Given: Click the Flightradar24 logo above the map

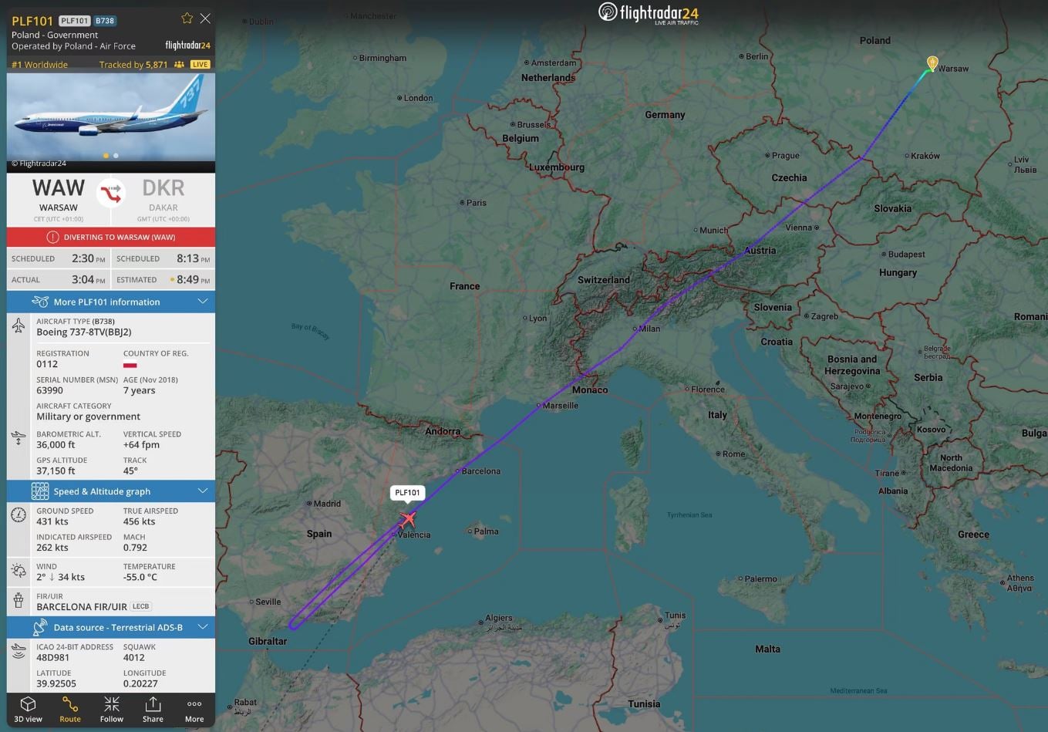Looking at the screenshot, I should pos(649,13).
